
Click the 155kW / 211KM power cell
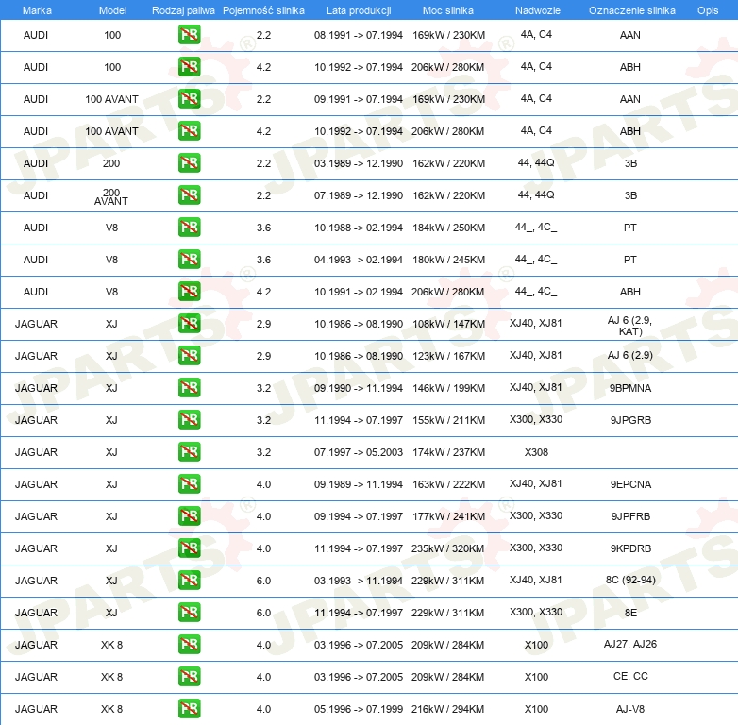tap(448, 420)
